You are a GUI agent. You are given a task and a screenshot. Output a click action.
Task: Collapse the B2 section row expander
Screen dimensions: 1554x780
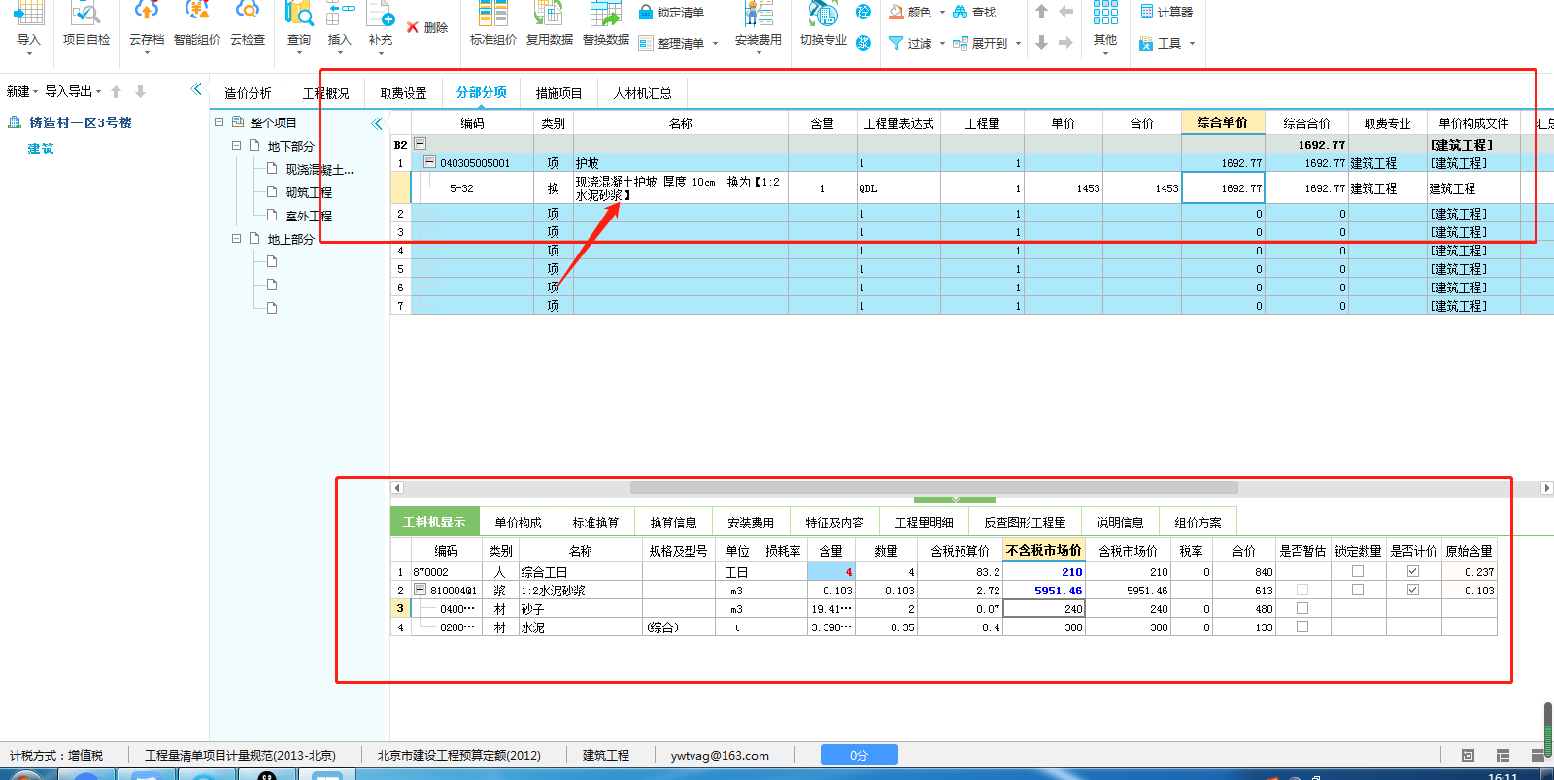[x=421, y=144]
